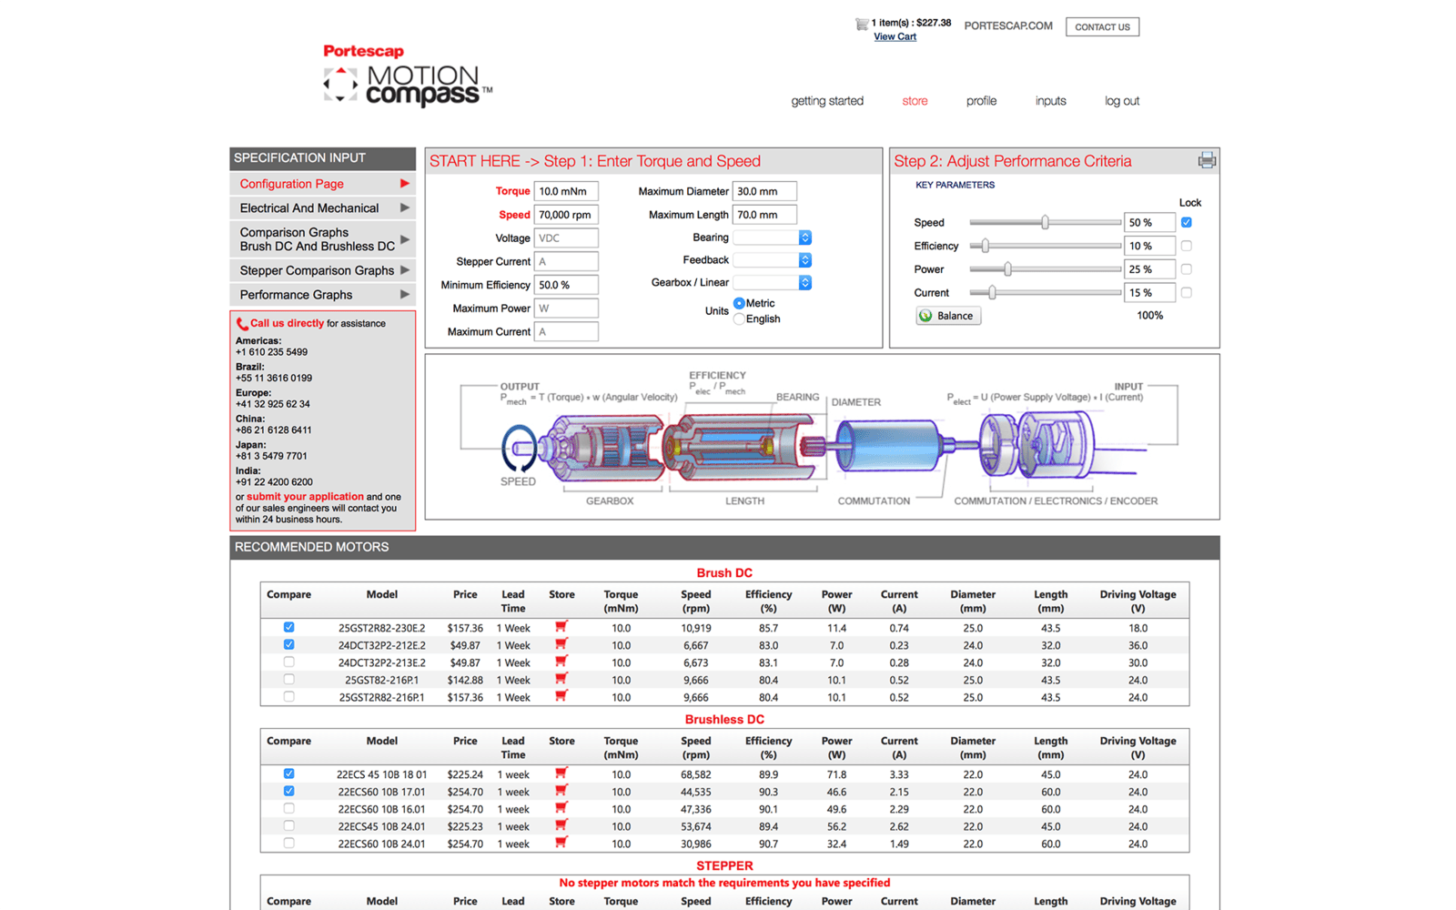Image resolution: width=1456 pixels, height=910 pixels.
Task: Click store cart icon for 22ECS60 10B 24.01
Action: [x=561, y=843]
